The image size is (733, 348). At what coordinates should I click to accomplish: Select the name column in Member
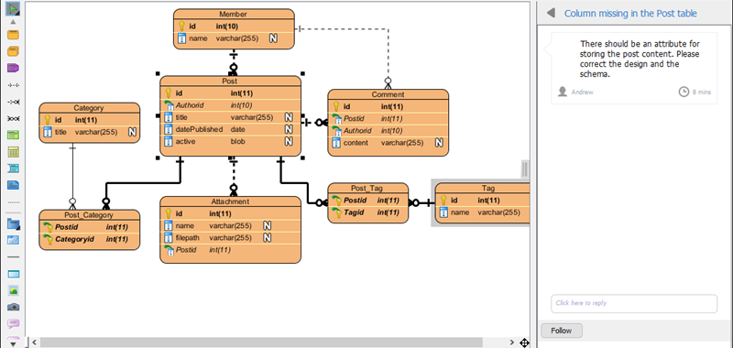click(x=234, y=38)
